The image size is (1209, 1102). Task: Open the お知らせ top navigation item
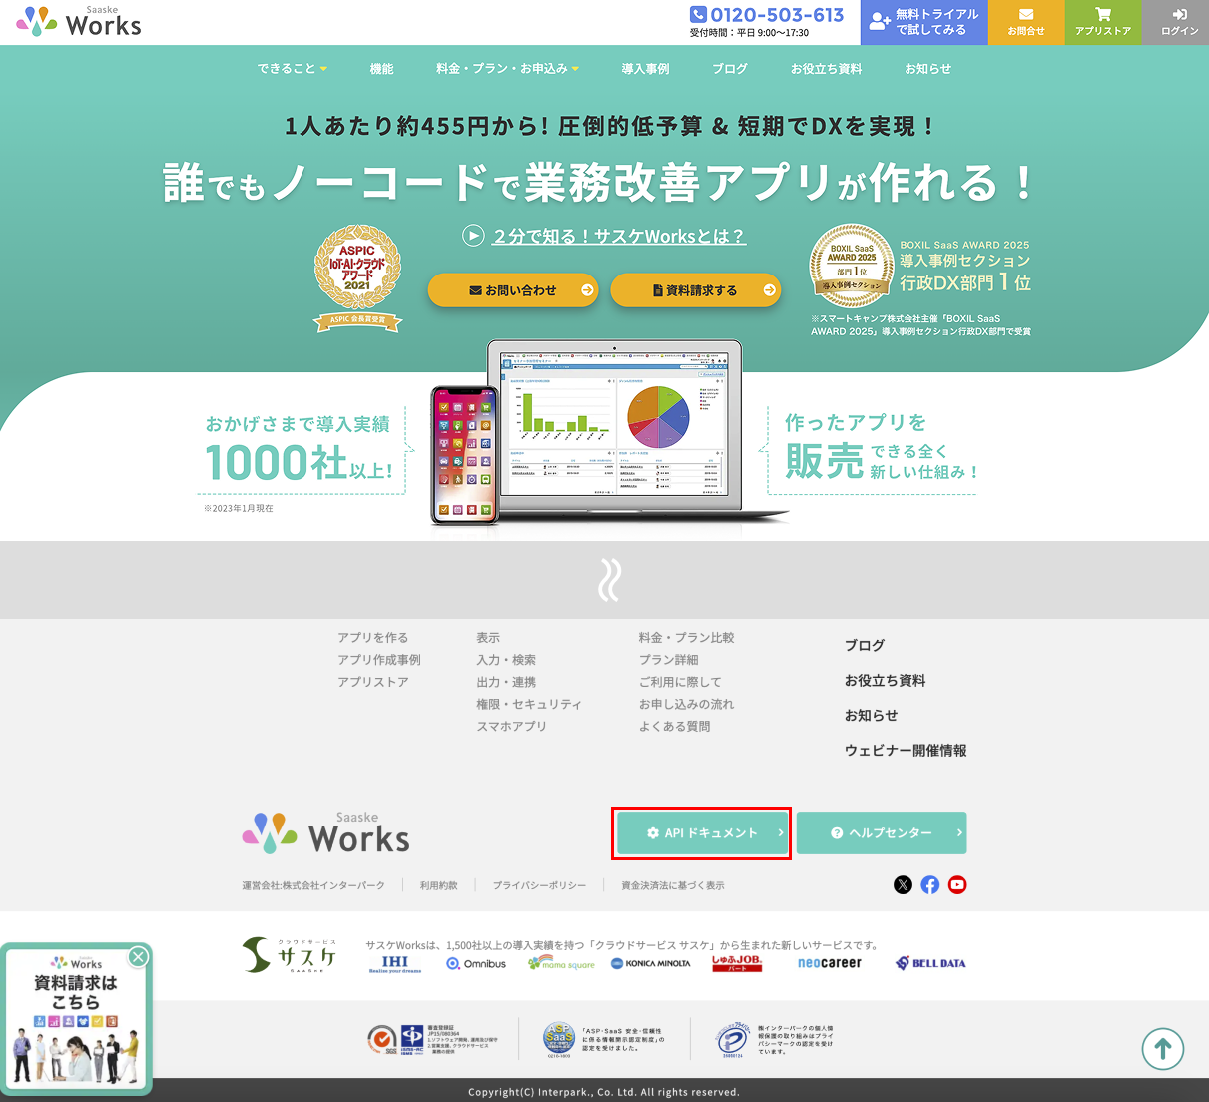pos(928,69)
